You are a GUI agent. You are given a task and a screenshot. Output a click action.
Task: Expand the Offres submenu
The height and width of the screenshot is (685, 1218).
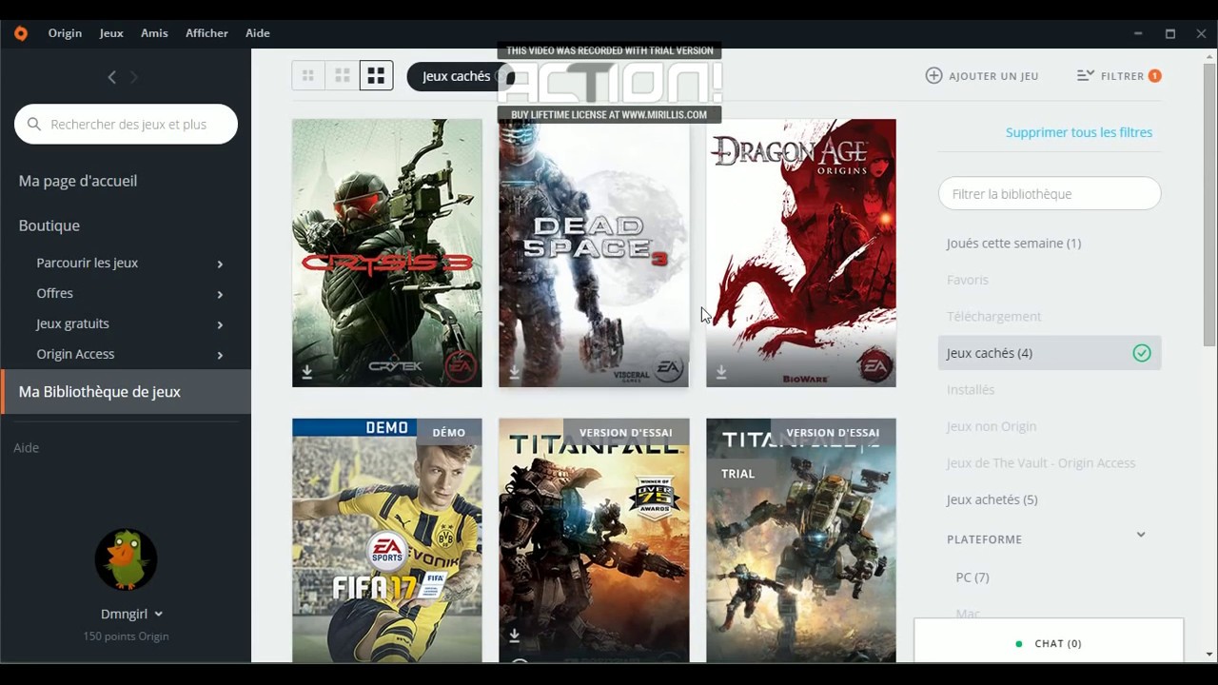(220, 294)
